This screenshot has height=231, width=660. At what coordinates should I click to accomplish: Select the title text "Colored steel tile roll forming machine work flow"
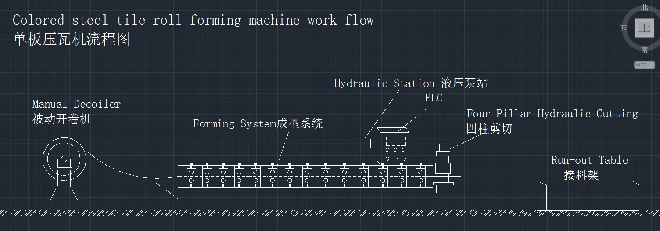coord(193,20)
